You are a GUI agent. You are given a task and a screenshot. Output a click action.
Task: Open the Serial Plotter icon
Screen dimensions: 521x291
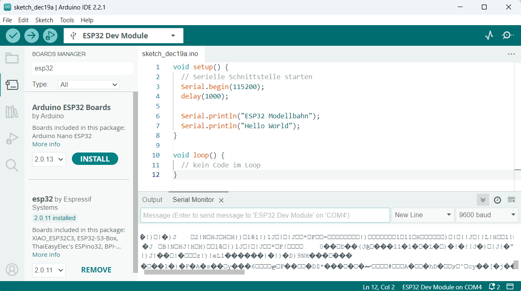489,35
